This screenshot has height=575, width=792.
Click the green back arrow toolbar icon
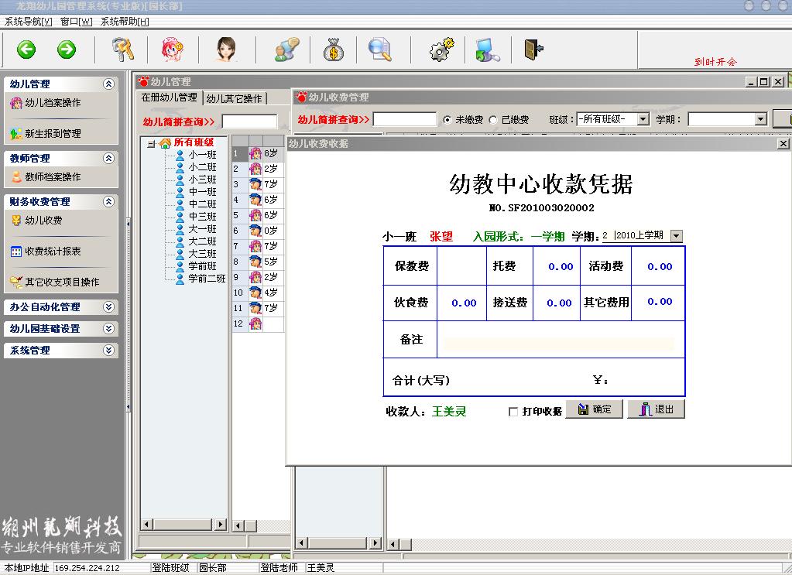coord(27,50)
